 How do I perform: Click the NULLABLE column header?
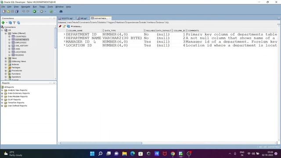click(151, 31)
